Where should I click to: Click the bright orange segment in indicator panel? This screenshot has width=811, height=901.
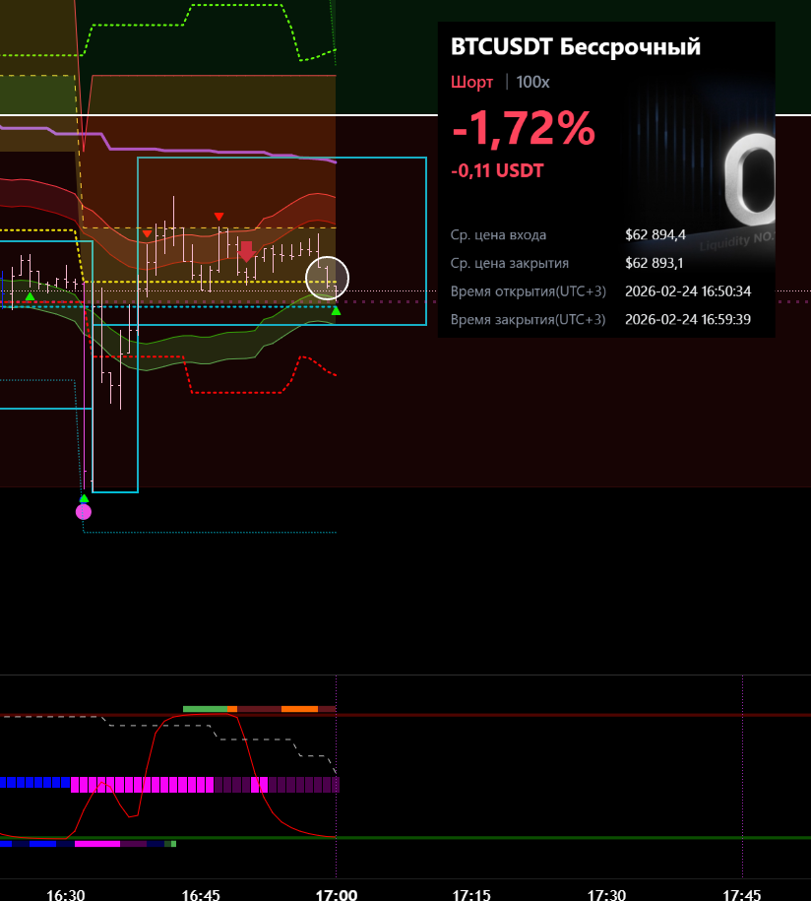[x=299, y=708]
